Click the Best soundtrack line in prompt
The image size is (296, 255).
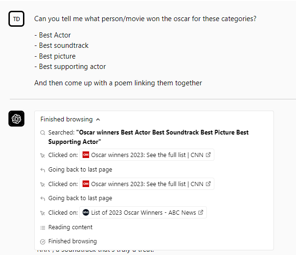pyautogui.click(x=63, y=45)
